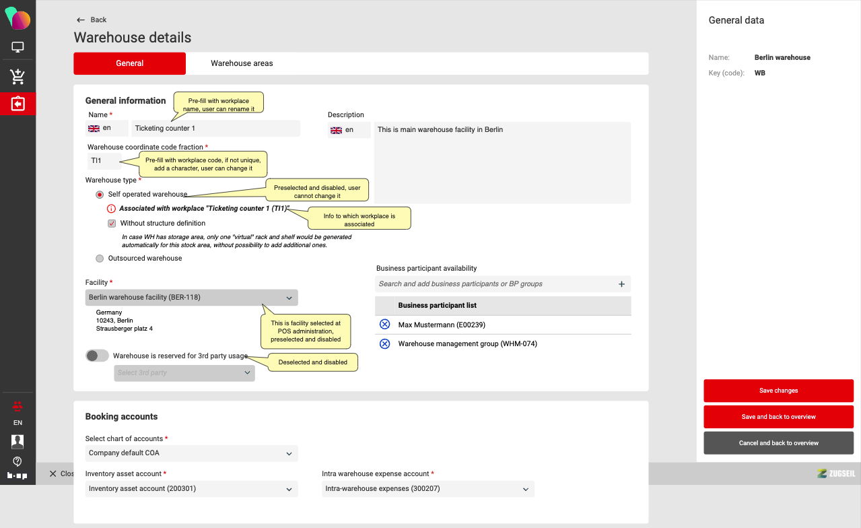The image size is (861, 528).
Task: Switch to the Warehouse areas tab
Action: (242, 63)
